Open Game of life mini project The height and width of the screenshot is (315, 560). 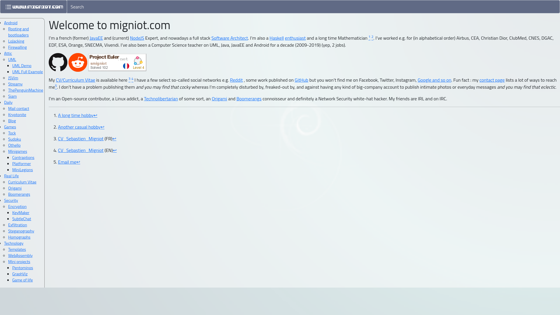[x=22, y=280]
